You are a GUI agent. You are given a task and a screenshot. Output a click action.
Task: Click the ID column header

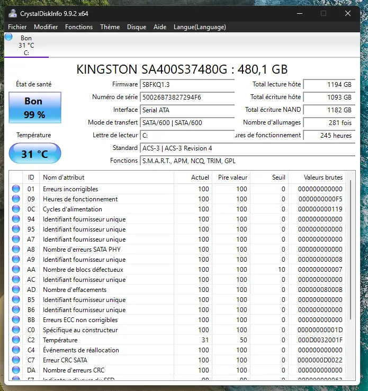(x=31, y=177)
